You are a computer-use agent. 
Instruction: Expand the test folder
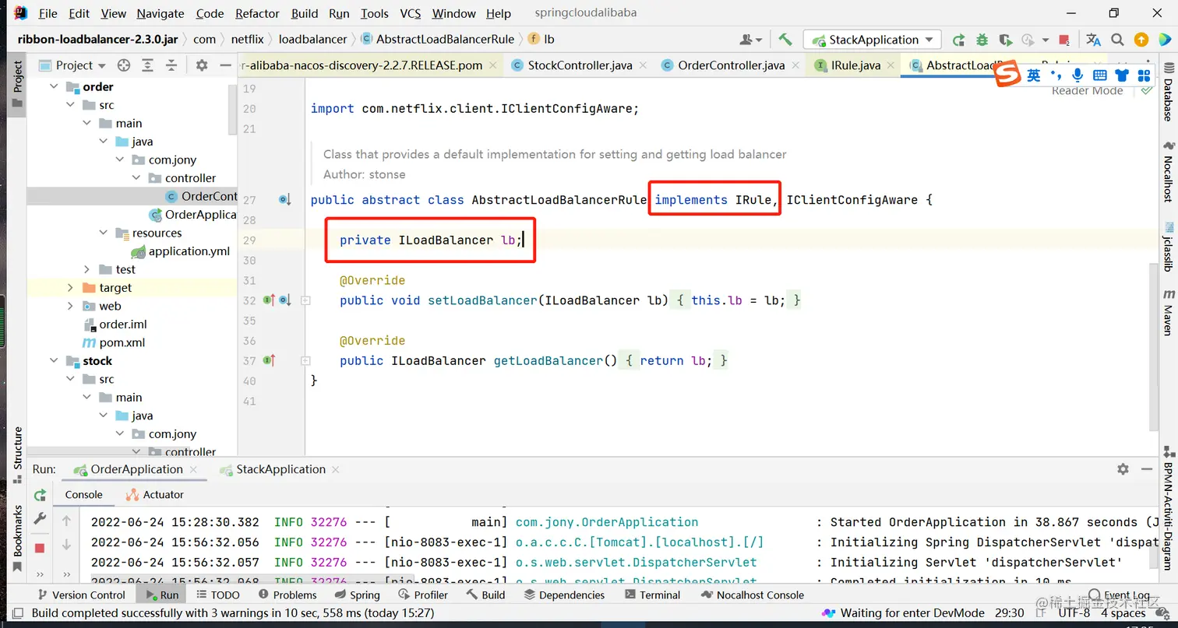coord(86,269)
